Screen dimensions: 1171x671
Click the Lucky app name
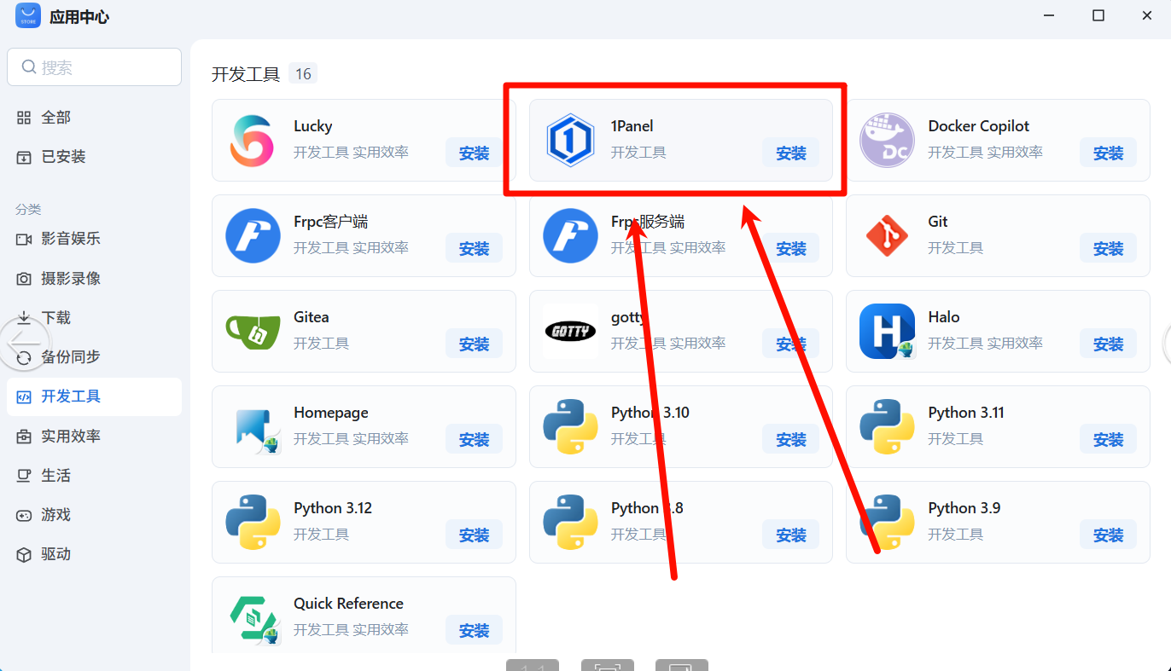(x=313, y=126)
